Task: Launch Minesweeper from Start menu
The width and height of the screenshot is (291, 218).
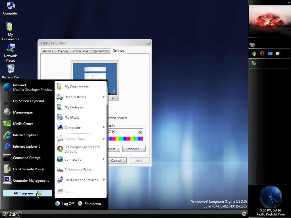Action: (28, 112)
